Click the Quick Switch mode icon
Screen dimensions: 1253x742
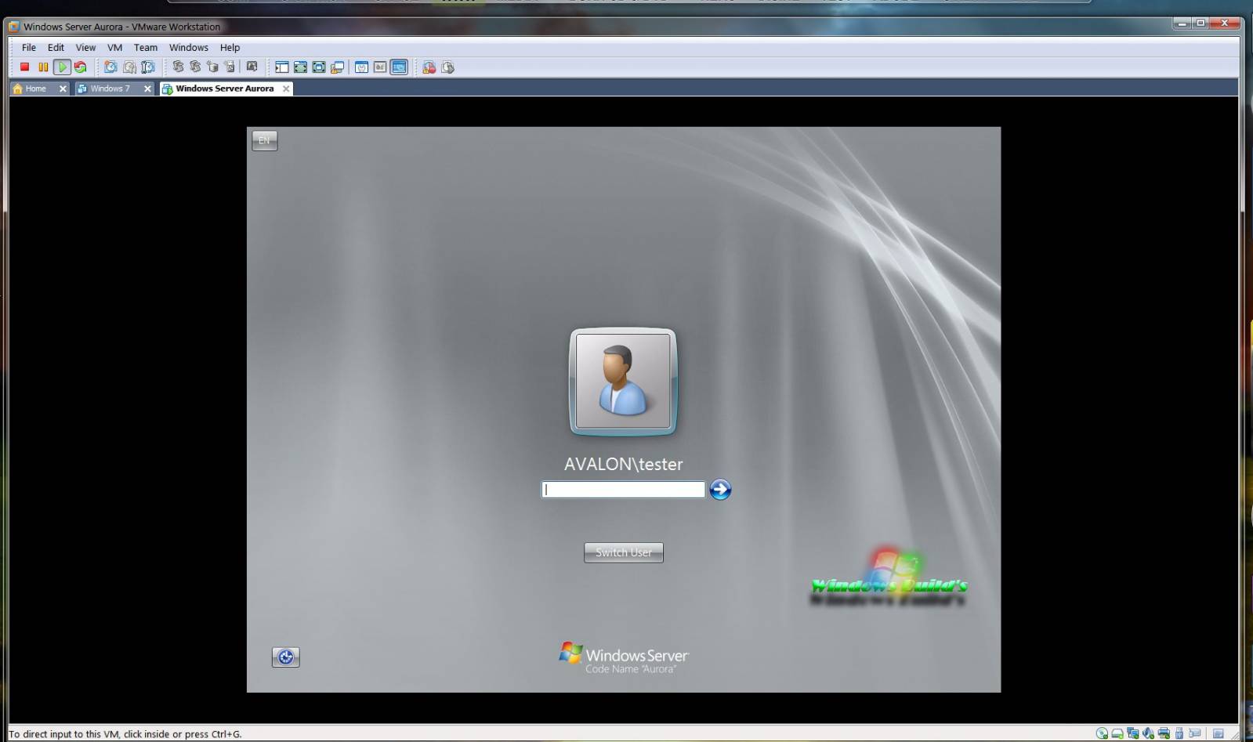pyautogui.click(x=319, y=67)
